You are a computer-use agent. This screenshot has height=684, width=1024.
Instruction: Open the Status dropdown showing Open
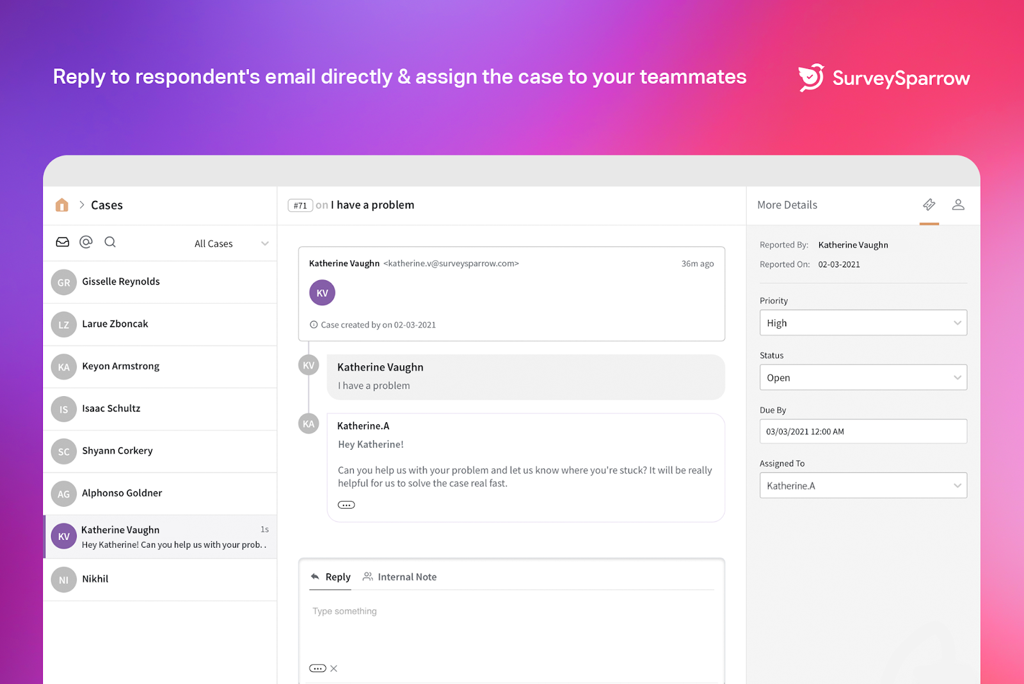863,378
